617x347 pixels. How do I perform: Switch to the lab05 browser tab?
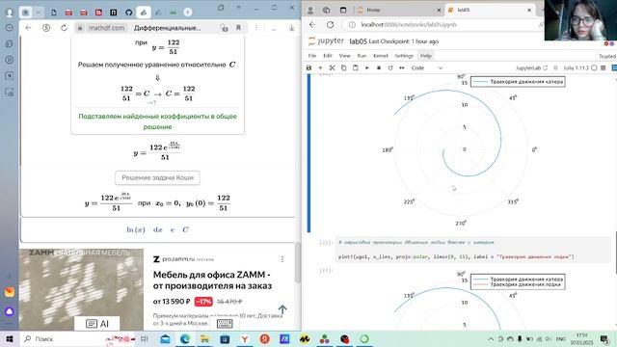490,10
